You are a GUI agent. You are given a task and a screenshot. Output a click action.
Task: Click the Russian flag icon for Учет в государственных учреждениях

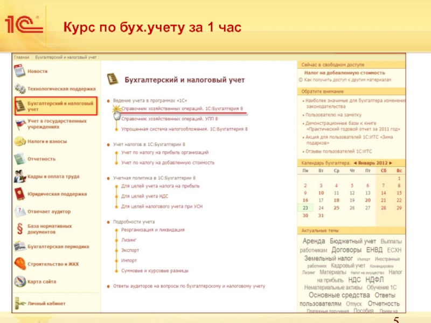[20, 124]
